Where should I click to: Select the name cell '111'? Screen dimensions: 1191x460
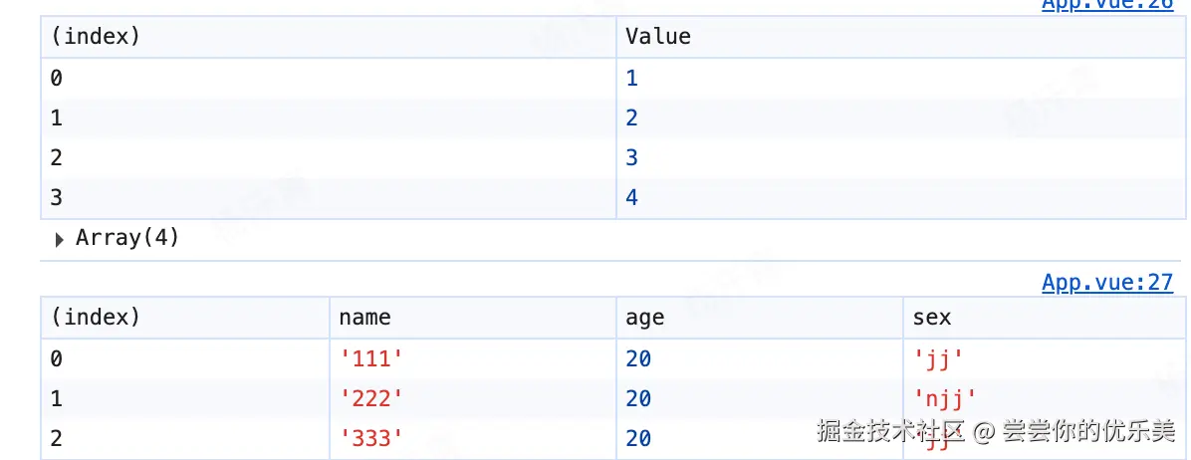(x=371, y=358)
